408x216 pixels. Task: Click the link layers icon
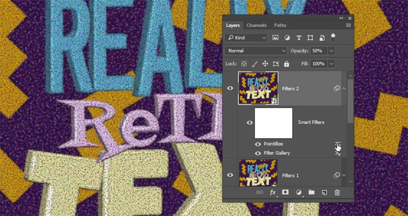click(260, 192)
